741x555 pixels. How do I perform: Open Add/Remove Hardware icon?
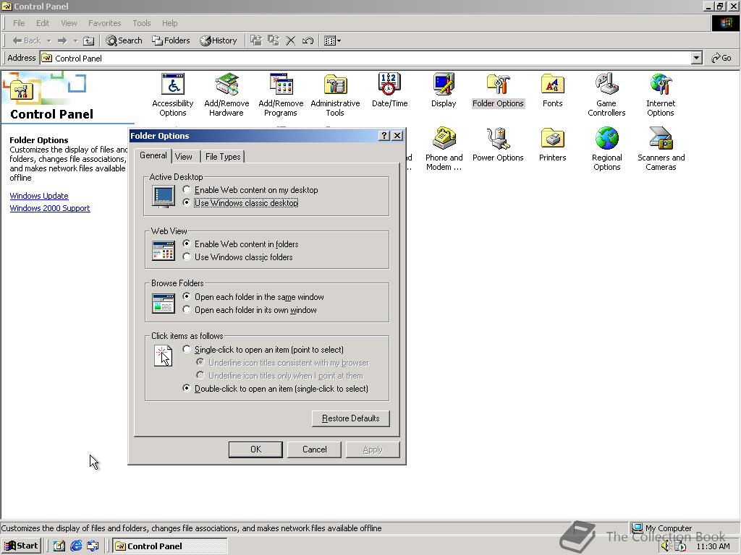click(226, 95)
